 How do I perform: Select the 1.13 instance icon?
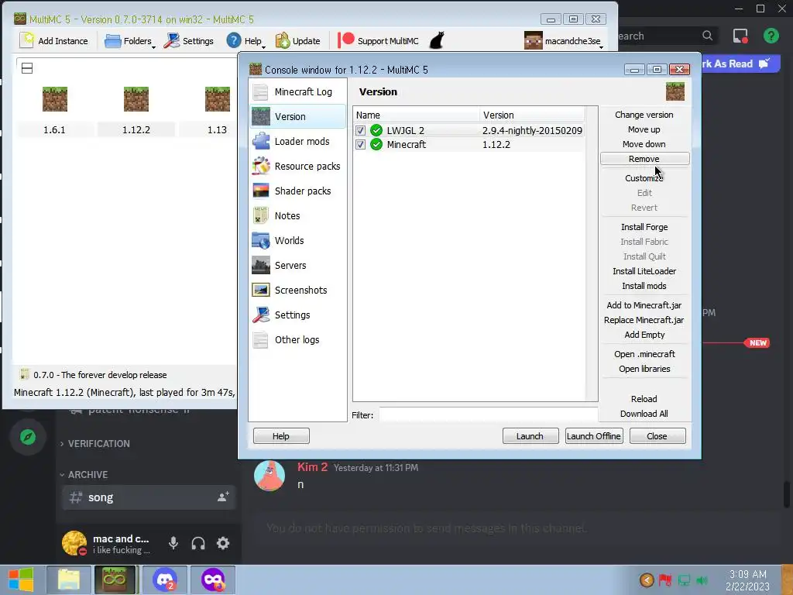click(x=218, y=99)
